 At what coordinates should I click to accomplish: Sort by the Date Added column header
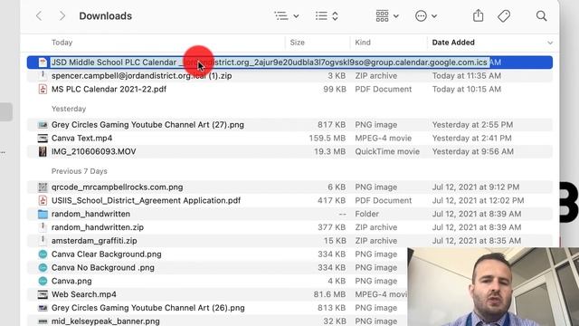pyautogui.click(x=453, y=43)
